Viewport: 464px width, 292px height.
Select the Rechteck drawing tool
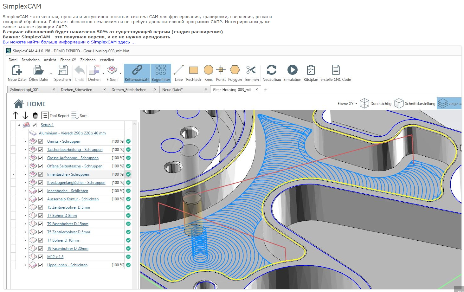[194, 73]
